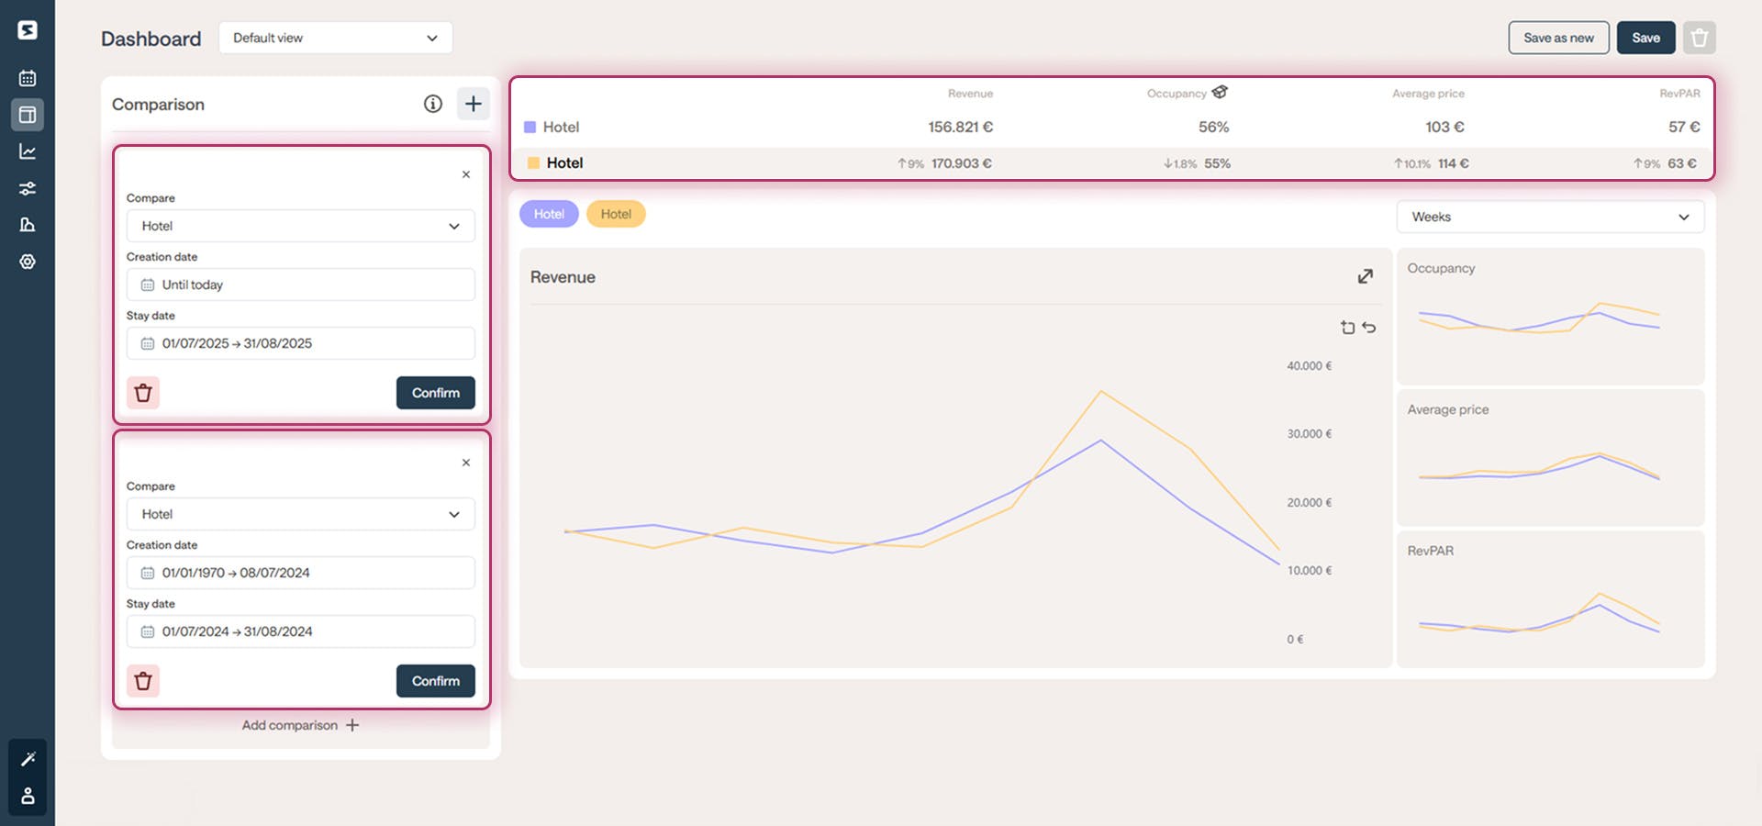Click Save as new button
Image resolution: width=1762 pixels, height=826 pixels.
point(1558,38)
